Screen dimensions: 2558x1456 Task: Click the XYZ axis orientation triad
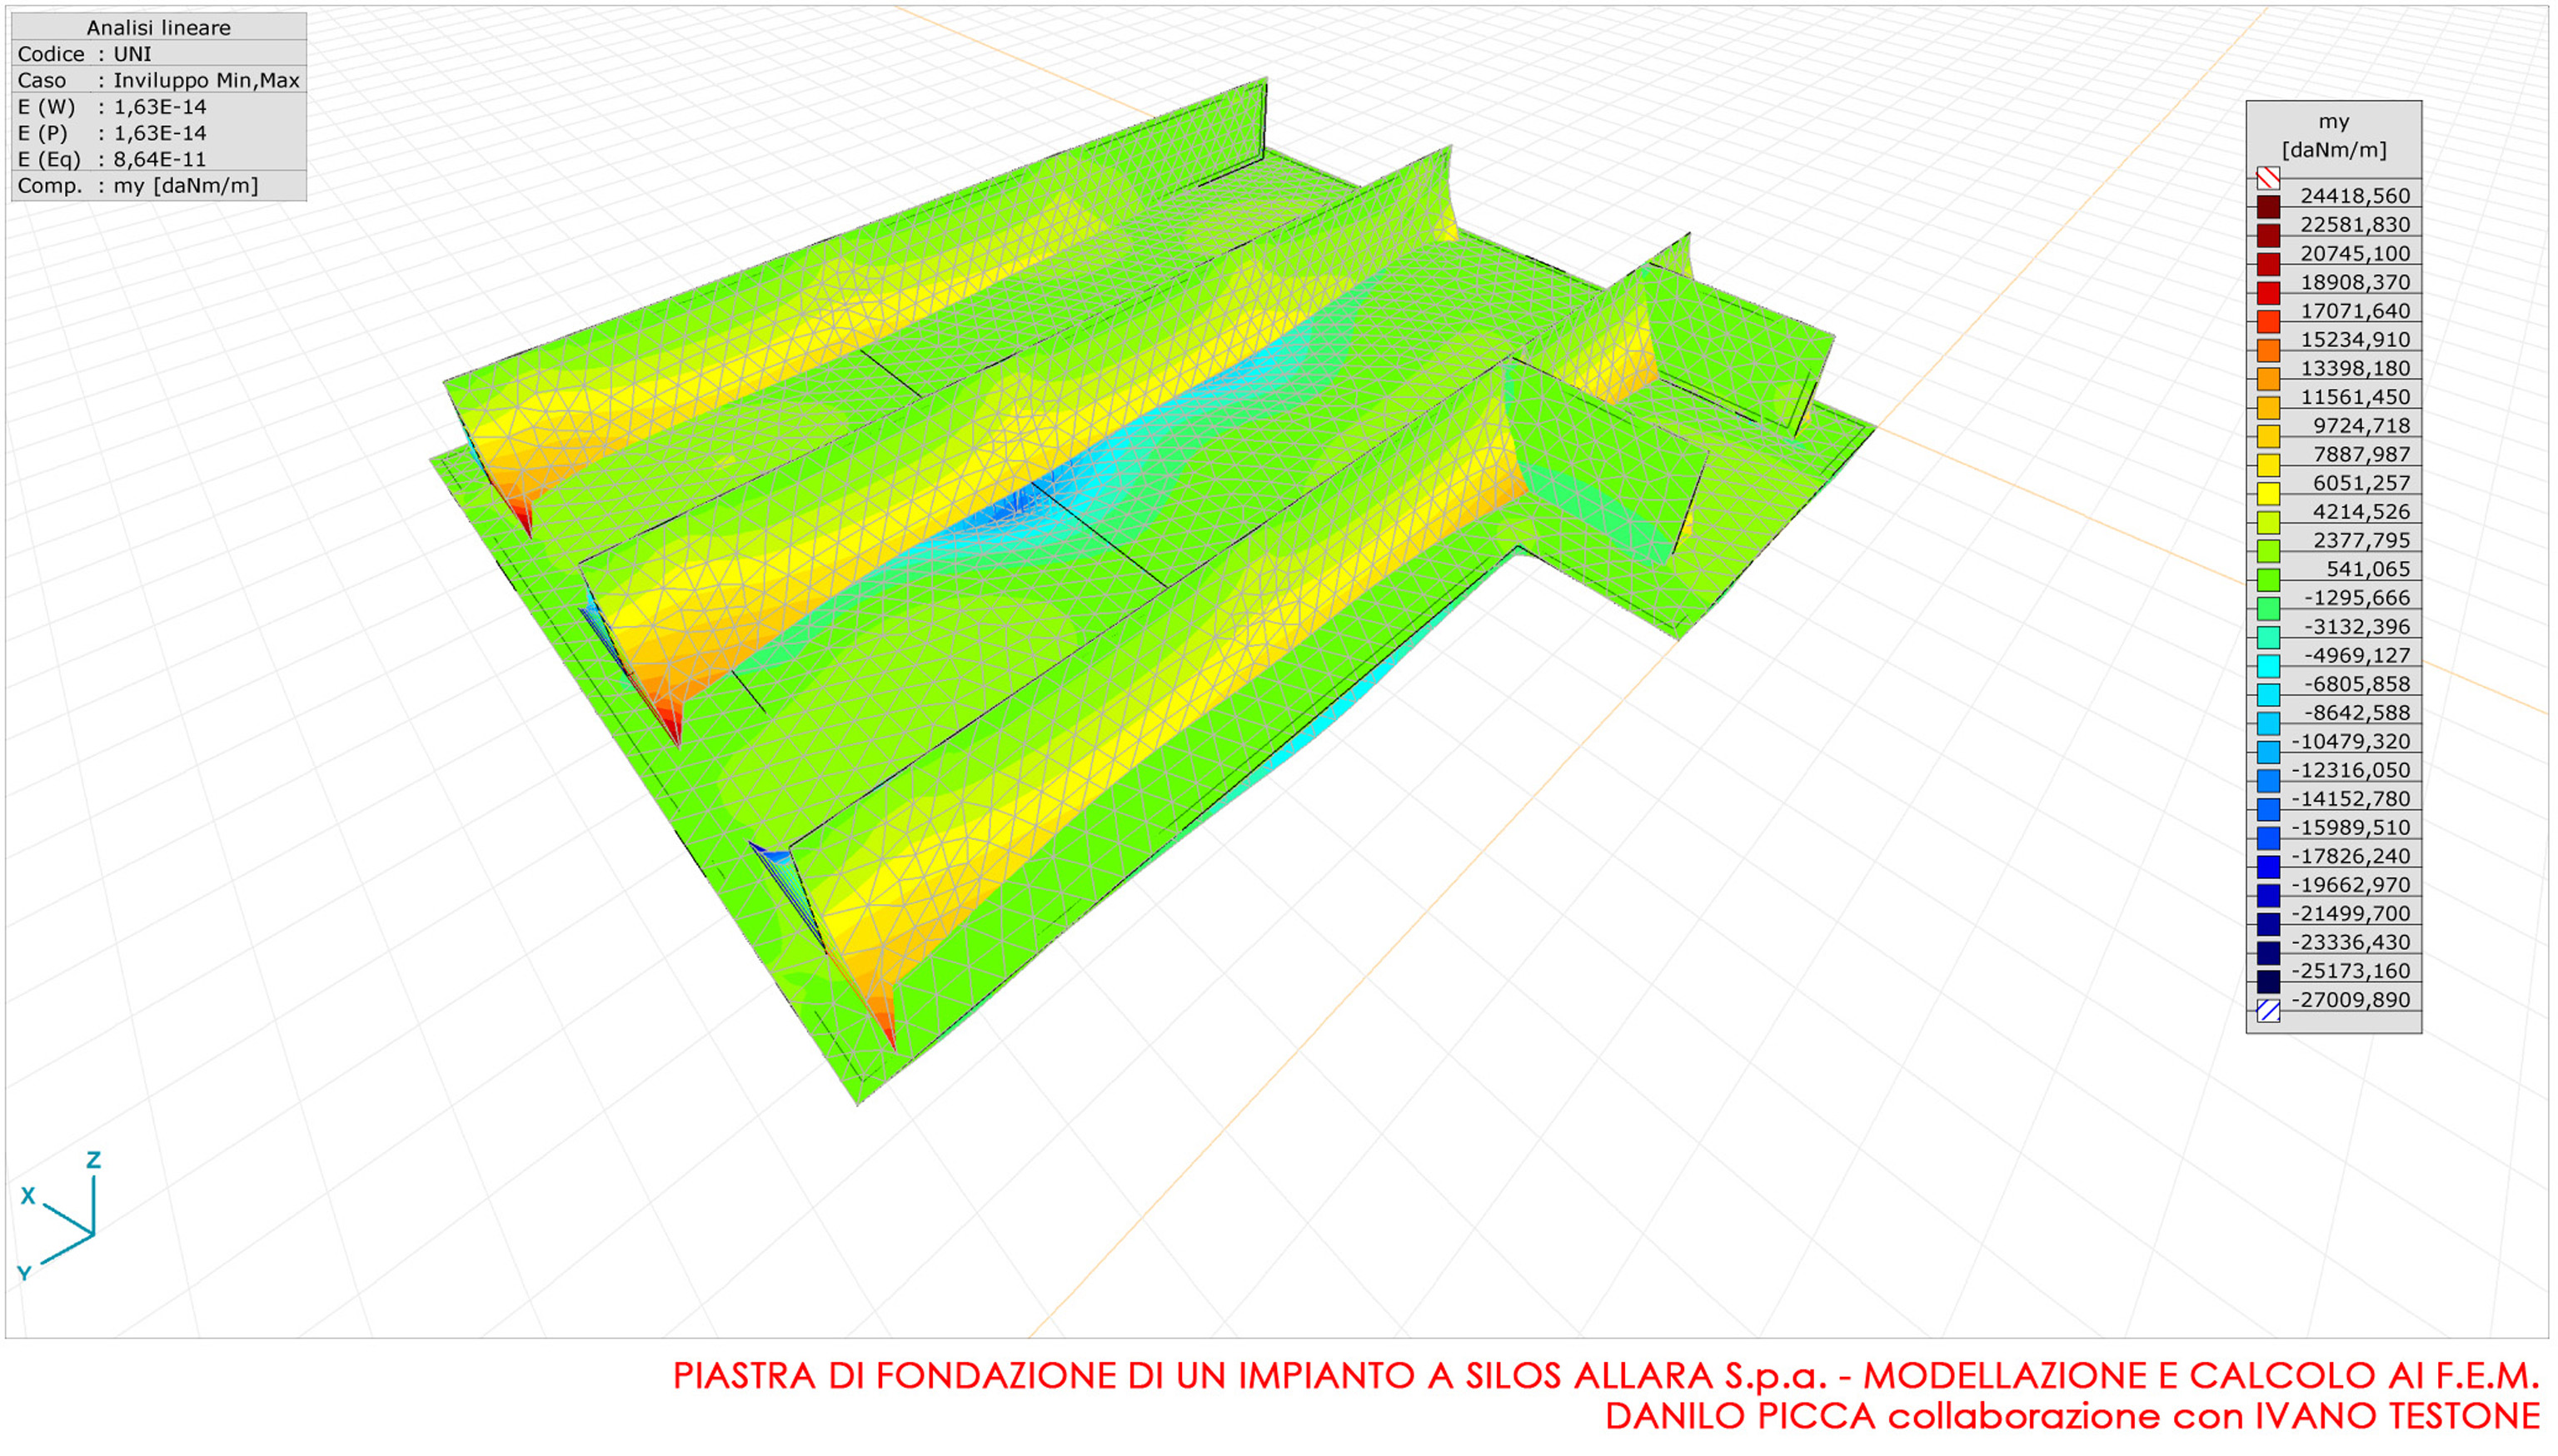(62, 1216)
